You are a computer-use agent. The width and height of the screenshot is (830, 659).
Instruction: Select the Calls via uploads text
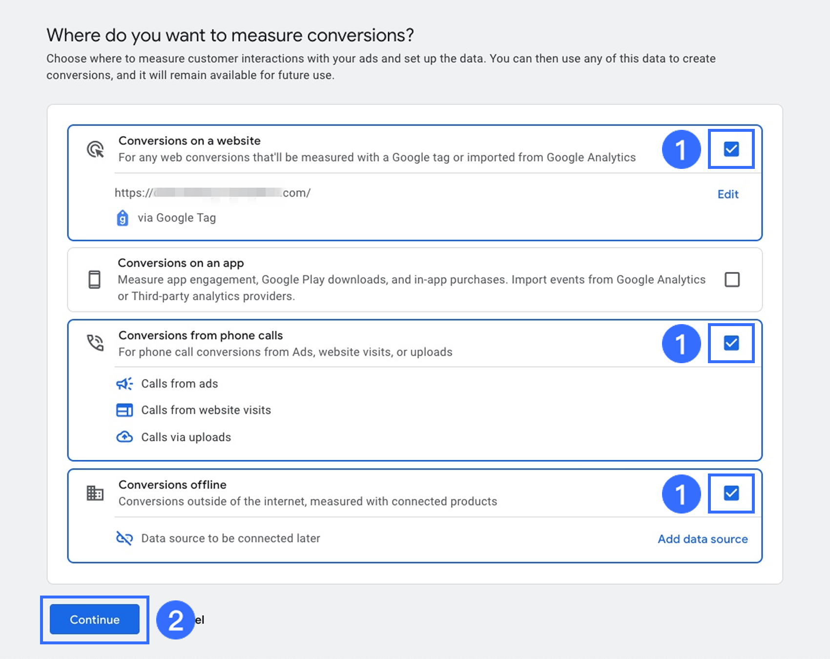(186, 437)
